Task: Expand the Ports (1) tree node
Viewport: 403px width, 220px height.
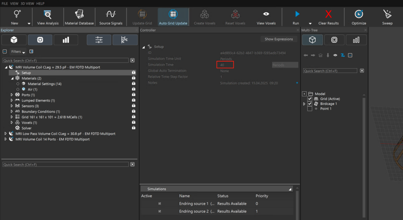Action: [x=12, y=95]
